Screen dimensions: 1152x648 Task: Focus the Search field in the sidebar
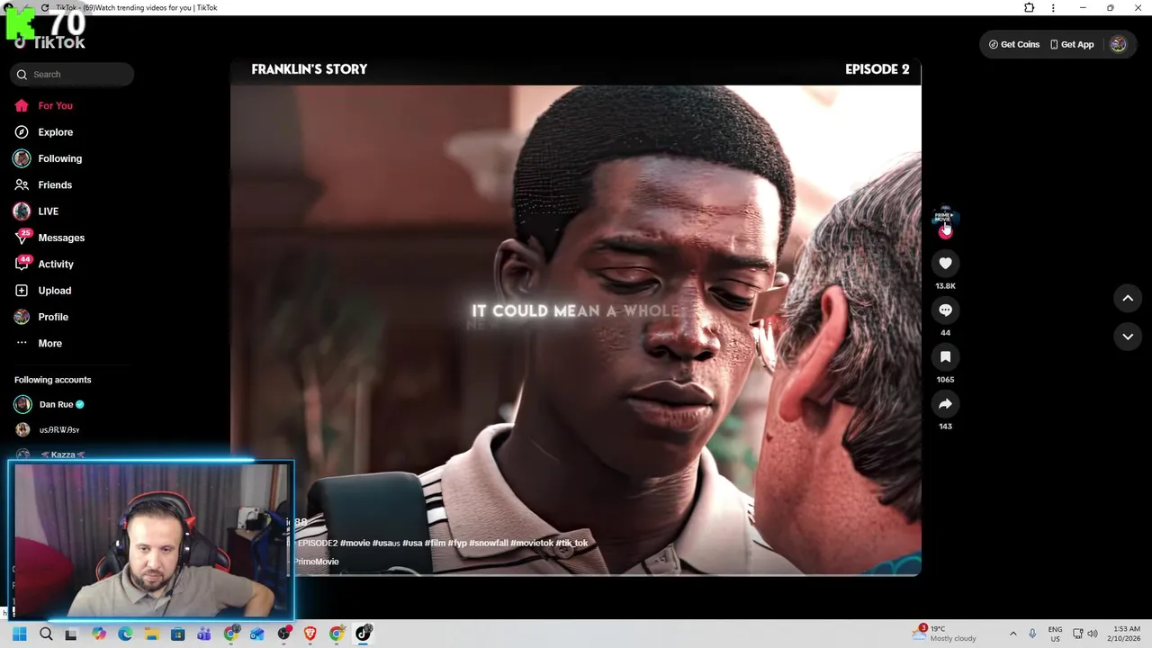pos(72,75)
